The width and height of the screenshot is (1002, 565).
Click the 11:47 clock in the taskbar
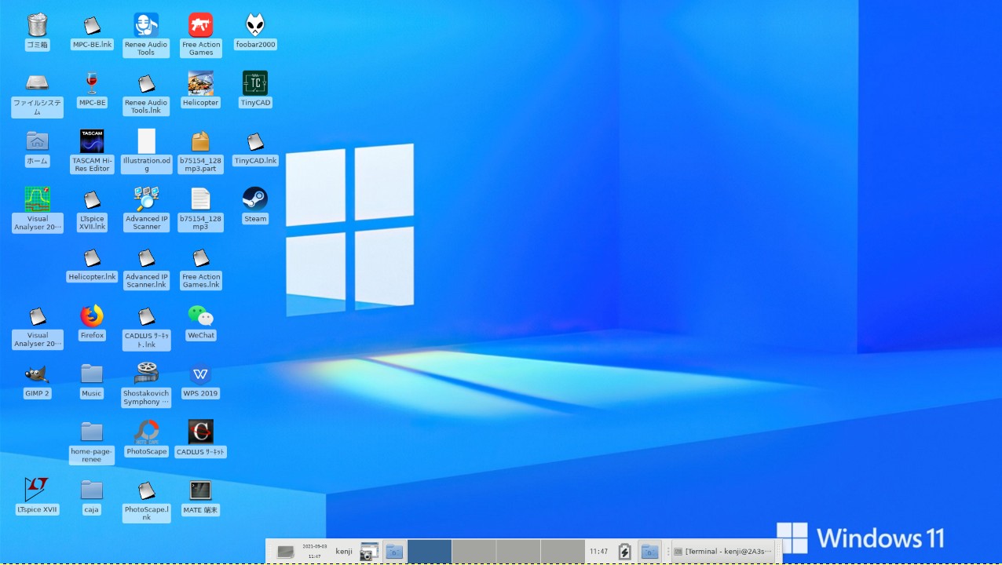point(598,551)
